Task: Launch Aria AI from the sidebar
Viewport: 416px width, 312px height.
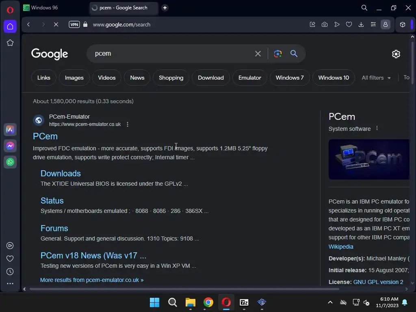Action: click(x=10, y=130)
